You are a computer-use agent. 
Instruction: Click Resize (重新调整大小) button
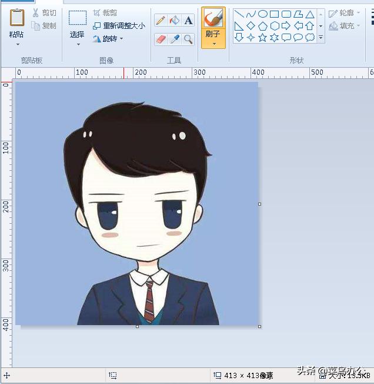tap(119, 26)
